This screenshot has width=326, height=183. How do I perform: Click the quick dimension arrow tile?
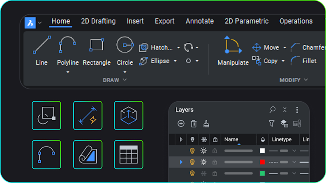point(88,116)
